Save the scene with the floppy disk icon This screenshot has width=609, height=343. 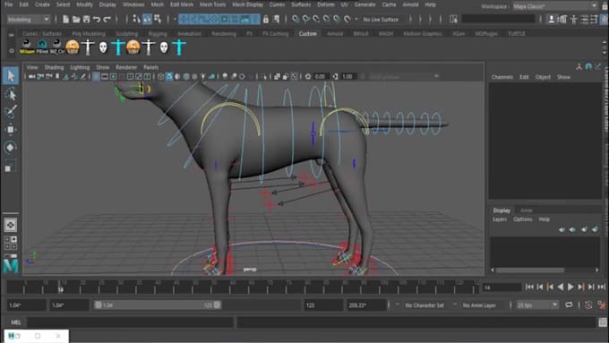pos(86,19)
